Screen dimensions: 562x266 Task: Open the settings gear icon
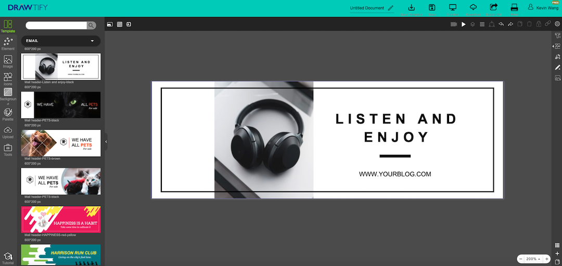pos(557,24)
